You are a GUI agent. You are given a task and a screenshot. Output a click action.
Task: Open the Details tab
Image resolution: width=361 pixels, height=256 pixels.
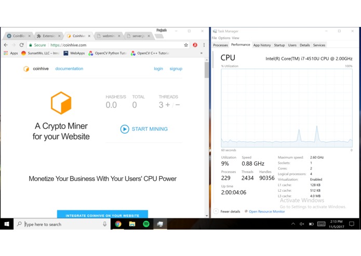304,45
